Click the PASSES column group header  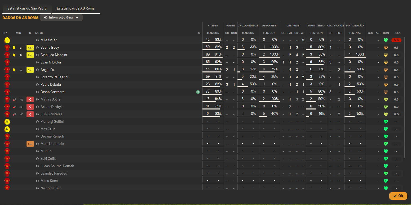click(213, 26)
